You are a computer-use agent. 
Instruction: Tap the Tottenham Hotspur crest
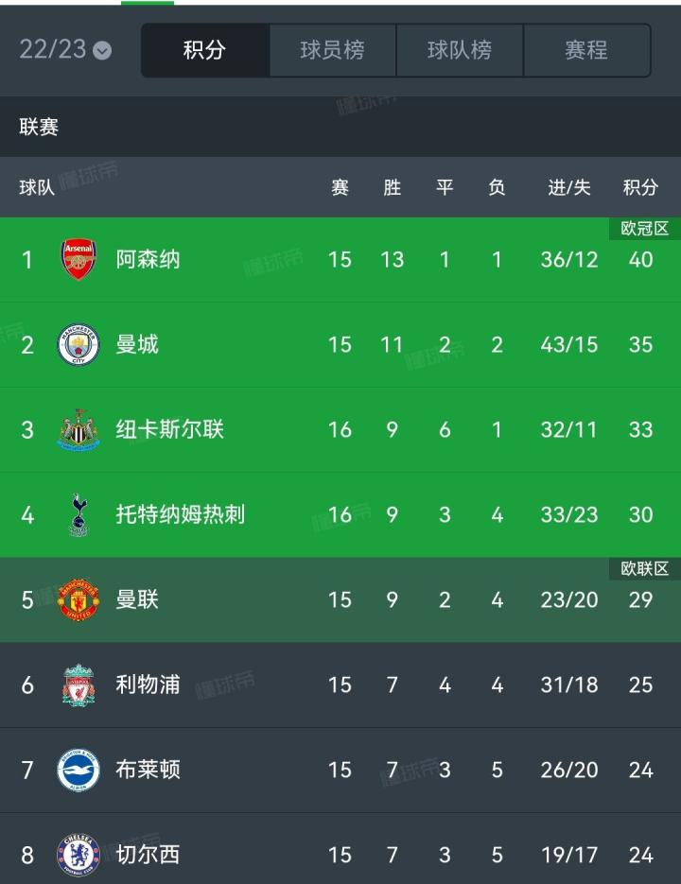coord(79,514)
